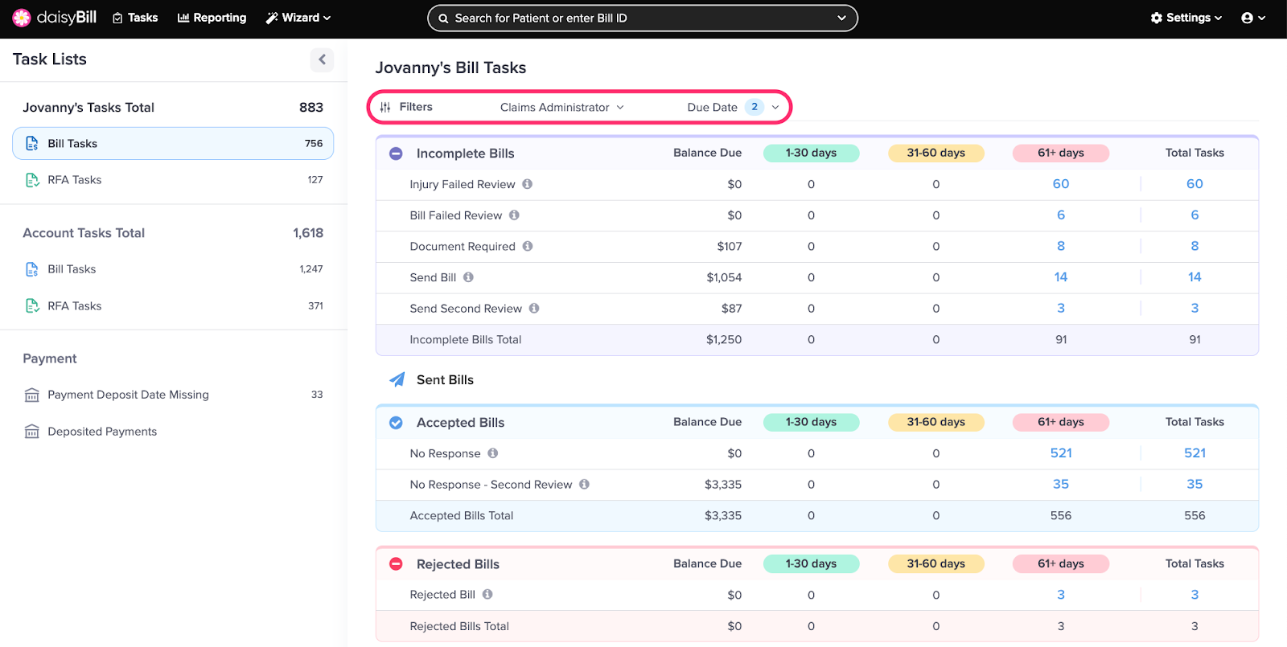Open the Settings dropdown menu
1287x647 pixels.
point(1186,18)
